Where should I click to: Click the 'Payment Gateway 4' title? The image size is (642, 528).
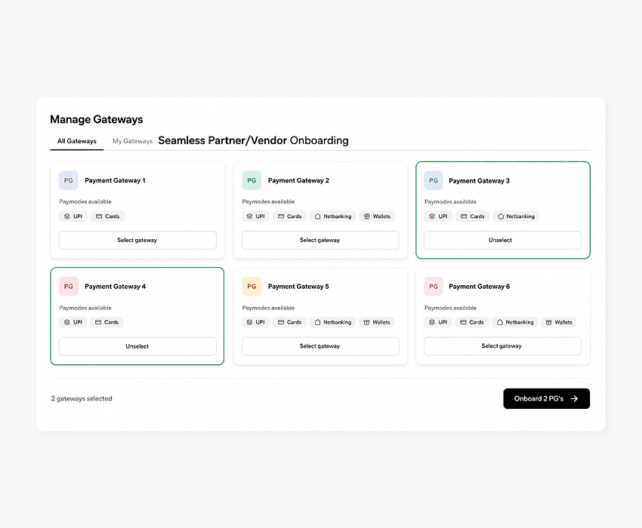pyautogui.click(x=115, y=287)
